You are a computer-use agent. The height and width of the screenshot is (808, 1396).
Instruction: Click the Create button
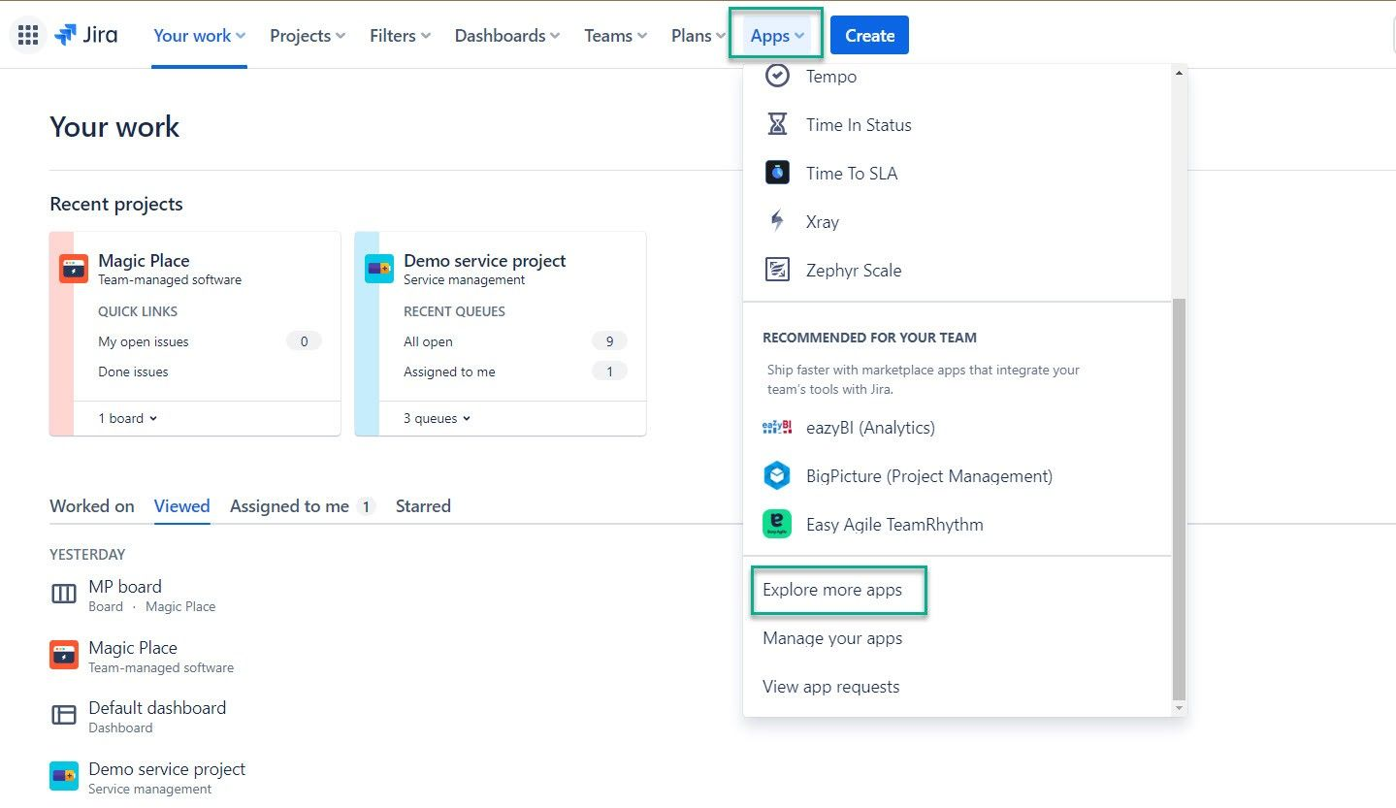(868, 35)
